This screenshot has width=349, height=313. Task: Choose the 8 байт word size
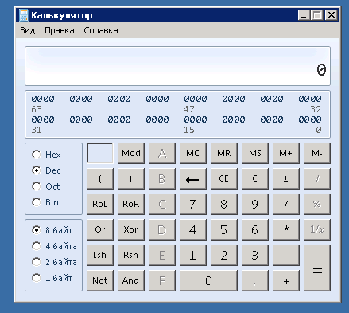click(37, 230)
